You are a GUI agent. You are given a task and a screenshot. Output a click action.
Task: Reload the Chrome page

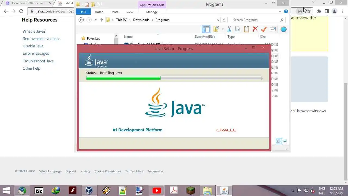(21, 11)
